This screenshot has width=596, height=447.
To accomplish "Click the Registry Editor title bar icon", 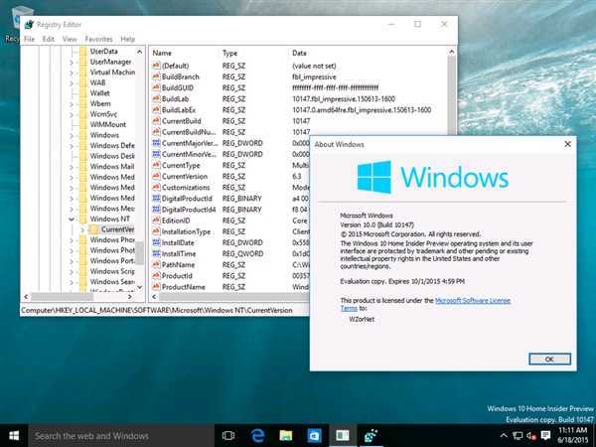I will [29, 25].
